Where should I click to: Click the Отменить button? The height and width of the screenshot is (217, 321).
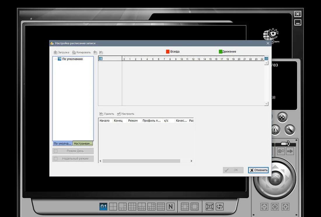[x=258, y=170]
